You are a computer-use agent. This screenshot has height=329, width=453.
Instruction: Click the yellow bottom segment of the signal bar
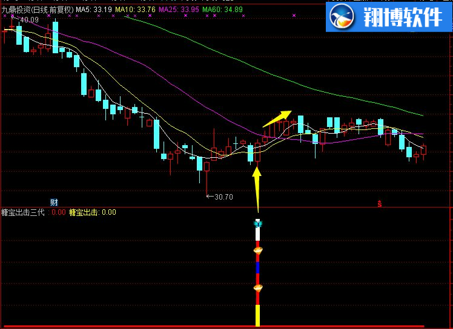[258, 316]
